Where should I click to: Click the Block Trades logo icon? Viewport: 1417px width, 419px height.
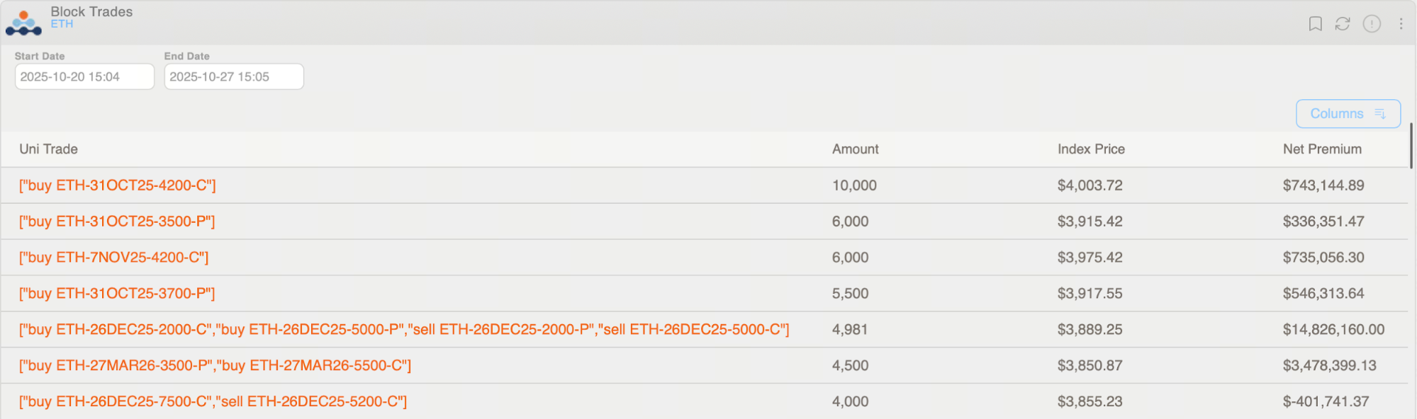[23, 23]
